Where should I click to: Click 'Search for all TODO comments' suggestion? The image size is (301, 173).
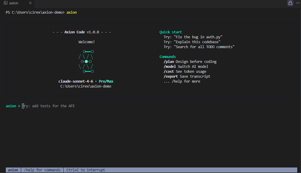click(199, 47)
